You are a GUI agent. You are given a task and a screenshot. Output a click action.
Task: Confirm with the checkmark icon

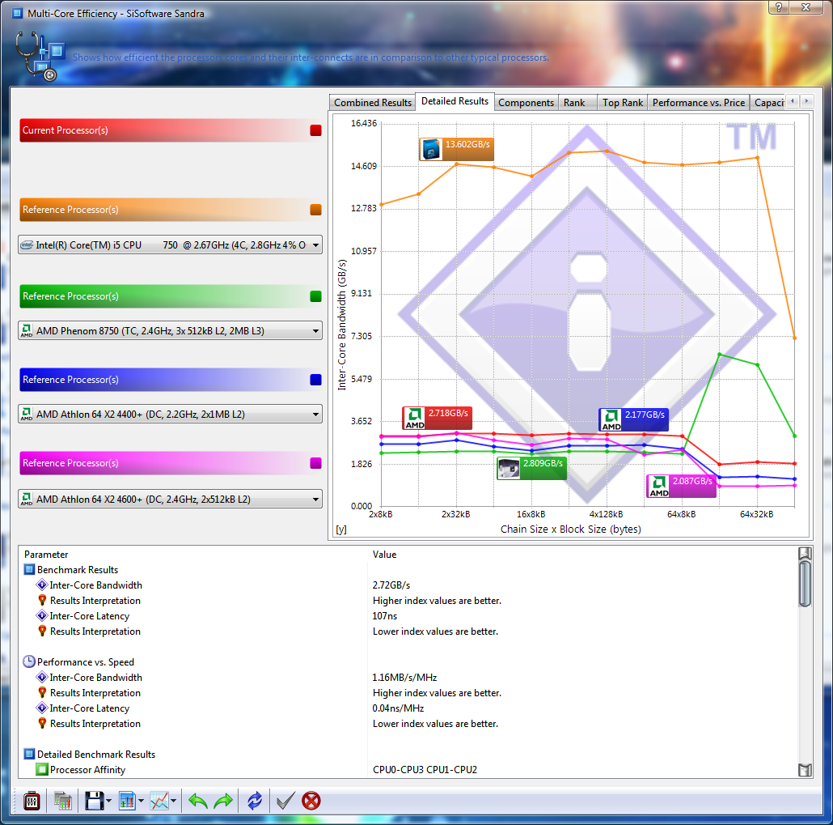tap(285, 801)
